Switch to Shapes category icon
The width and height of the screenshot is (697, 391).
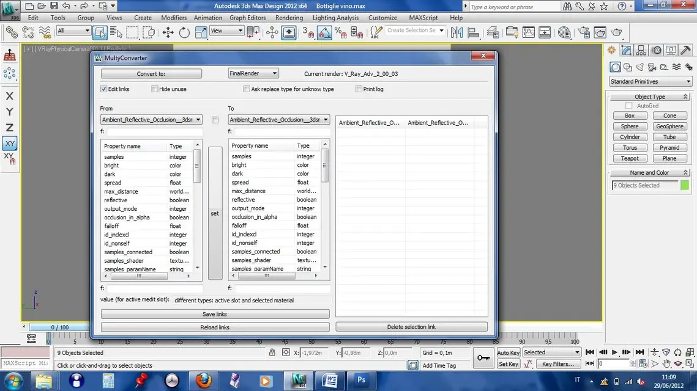point(628,67)
